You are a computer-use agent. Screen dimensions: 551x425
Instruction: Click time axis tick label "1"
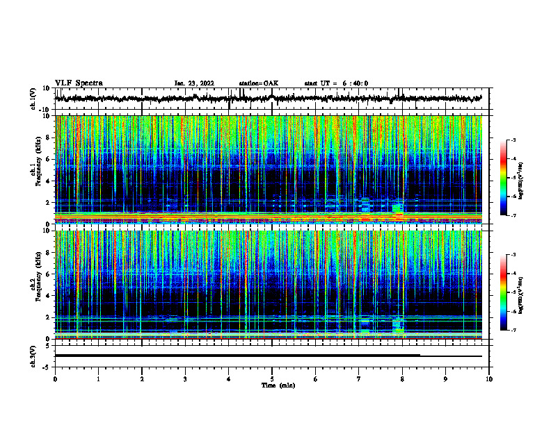98,379
